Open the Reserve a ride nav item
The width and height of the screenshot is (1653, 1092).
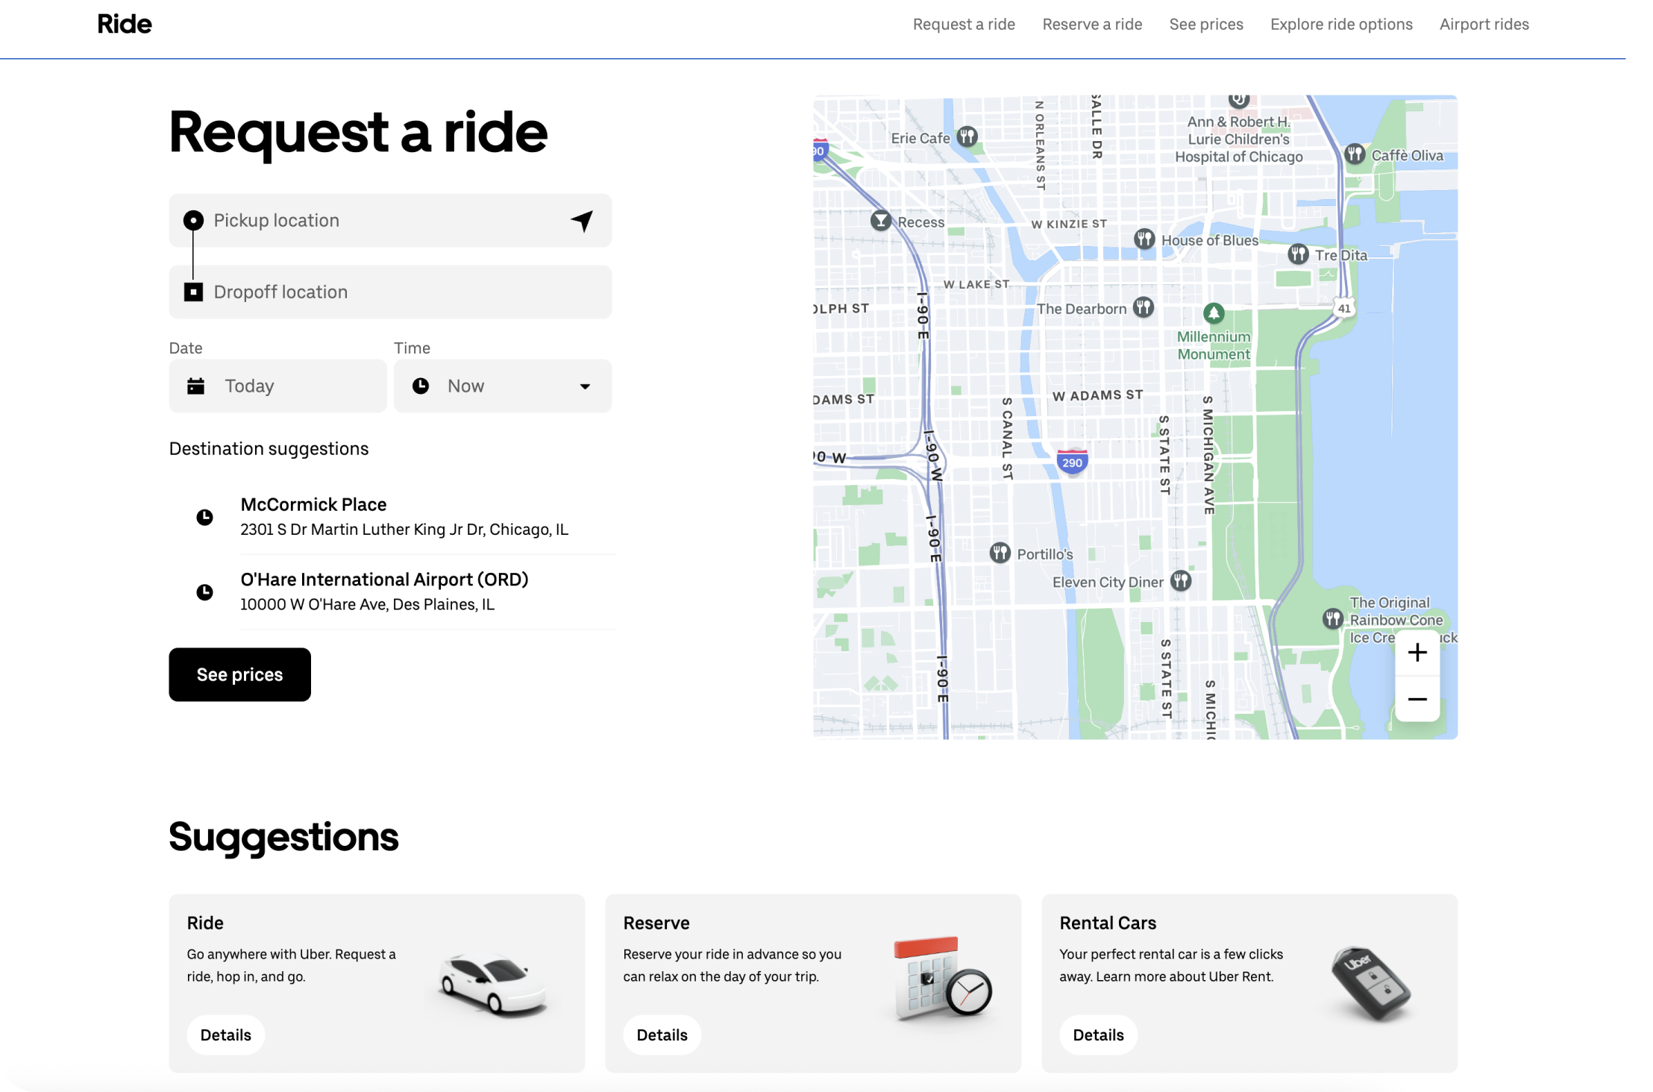pos(1092,24)
